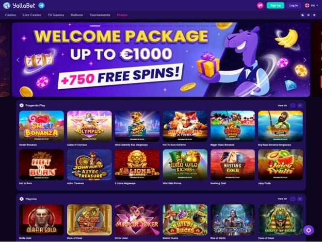Open the Live Casino menu tab

pos(32,15)
